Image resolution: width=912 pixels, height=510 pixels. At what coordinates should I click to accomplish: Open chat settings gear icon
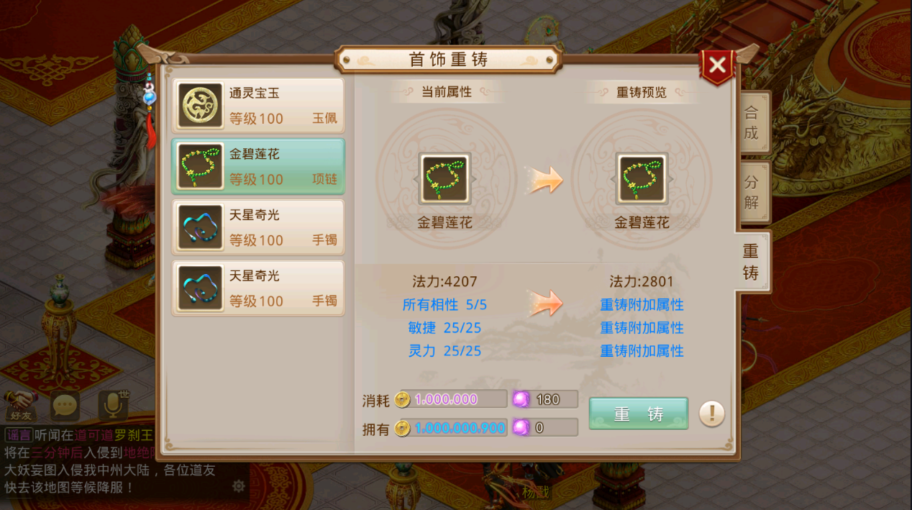click(x=239, y=486)
